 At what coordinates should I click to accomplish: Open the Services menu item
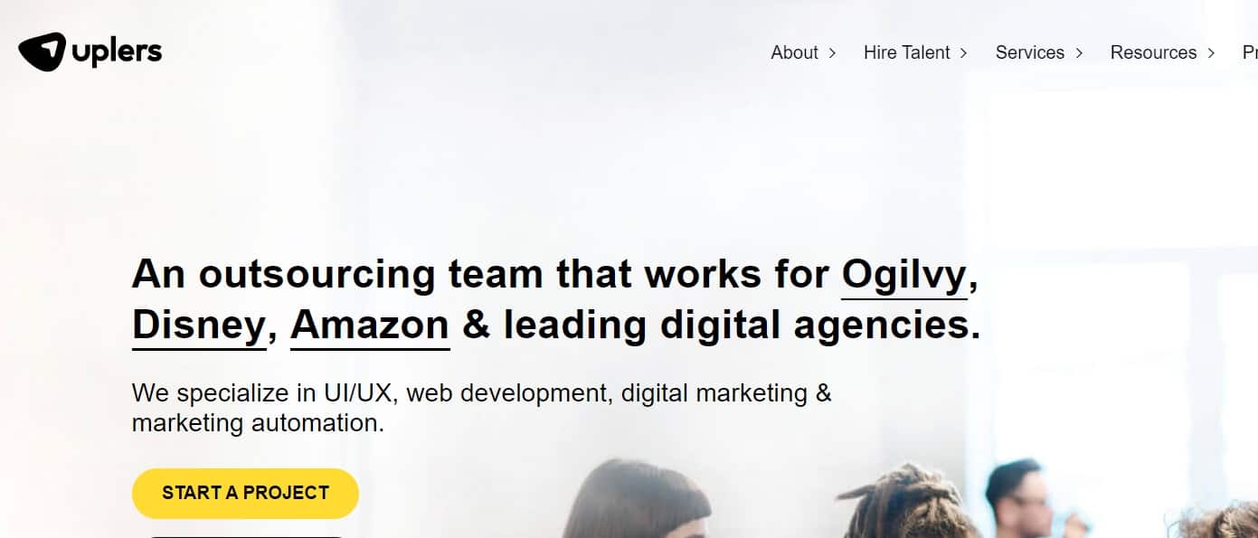(x=1029, y=52)
